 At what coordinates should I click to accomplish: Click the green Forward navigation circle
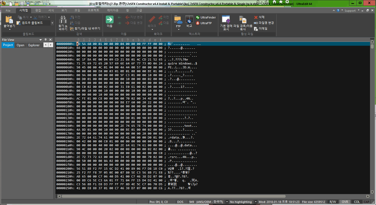119,23
